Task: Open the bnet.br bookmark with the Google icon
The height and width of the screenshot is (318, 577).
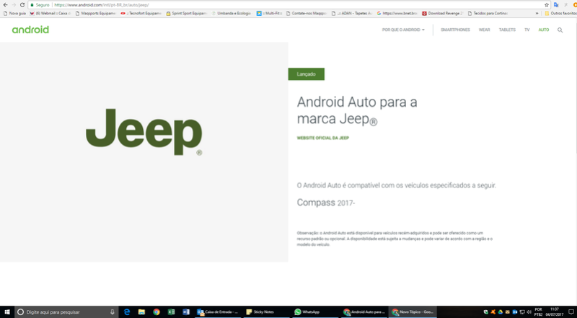Action: click(397, 13)
